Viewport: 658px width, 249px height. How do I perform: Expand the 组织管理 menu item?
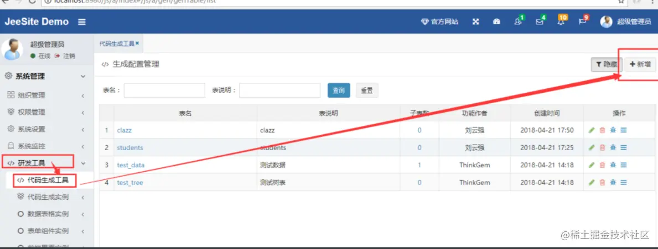46,96
